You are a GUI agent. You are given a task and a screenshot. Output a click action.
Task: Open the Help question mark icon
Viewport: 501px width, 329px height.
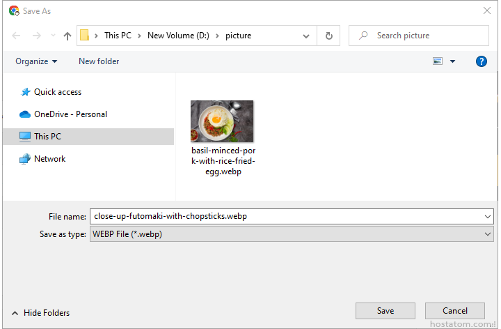(481, 61)
